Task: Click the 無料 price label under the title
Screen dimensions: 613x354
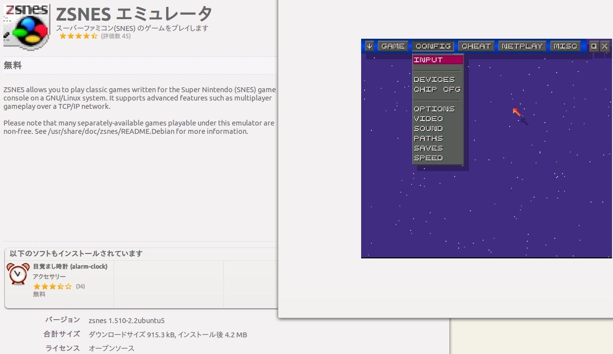Action: (12, 65)
